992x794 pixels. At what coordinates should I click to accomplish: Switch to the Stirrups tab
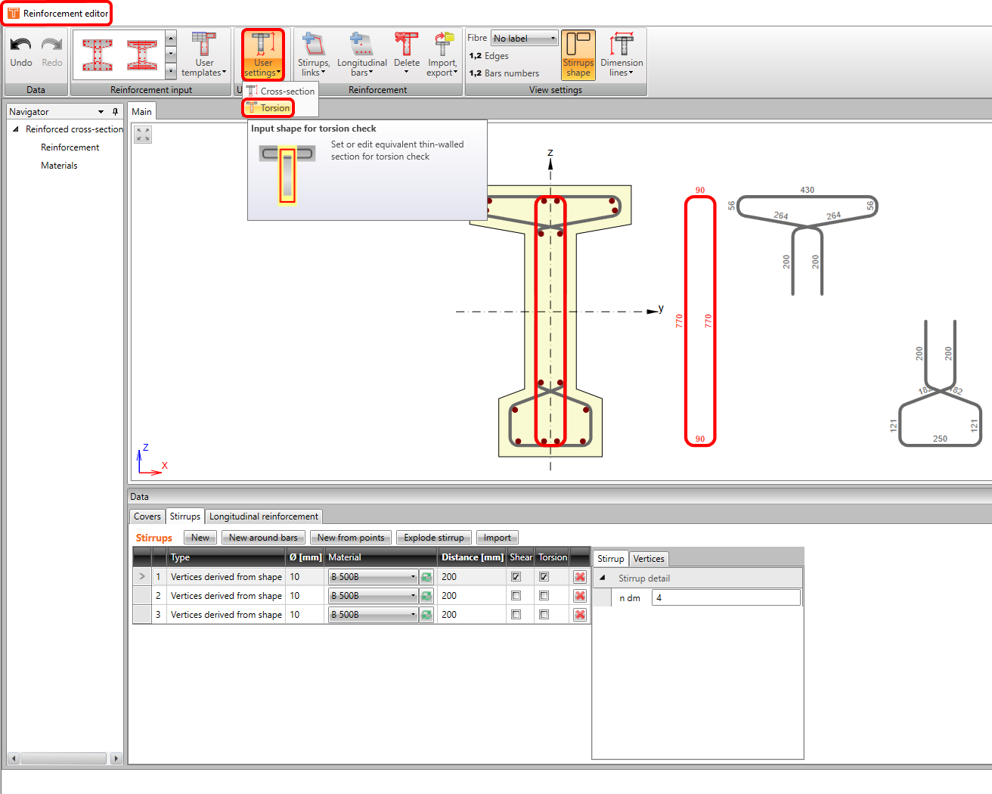point(184,516)
